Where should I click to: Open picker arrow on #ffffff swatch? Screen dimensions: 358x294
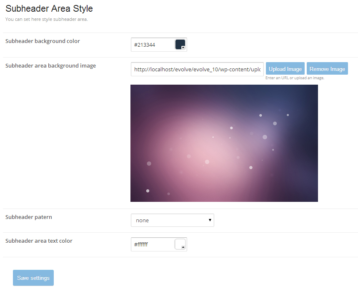coord(183,247)
